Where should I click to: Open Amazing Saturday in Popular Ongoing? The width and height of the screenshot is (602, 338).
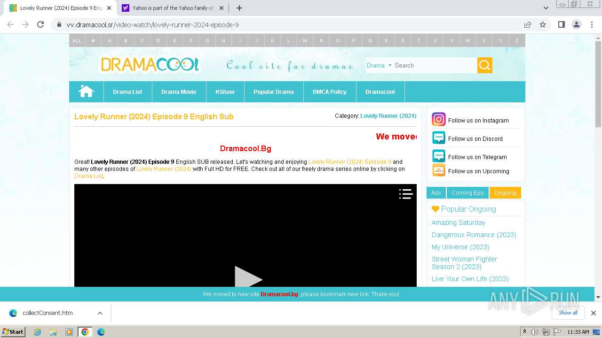pos(459,223)
